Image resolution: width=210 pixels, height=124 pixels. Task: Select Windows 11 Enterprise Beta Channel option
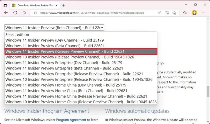(81, 68)
